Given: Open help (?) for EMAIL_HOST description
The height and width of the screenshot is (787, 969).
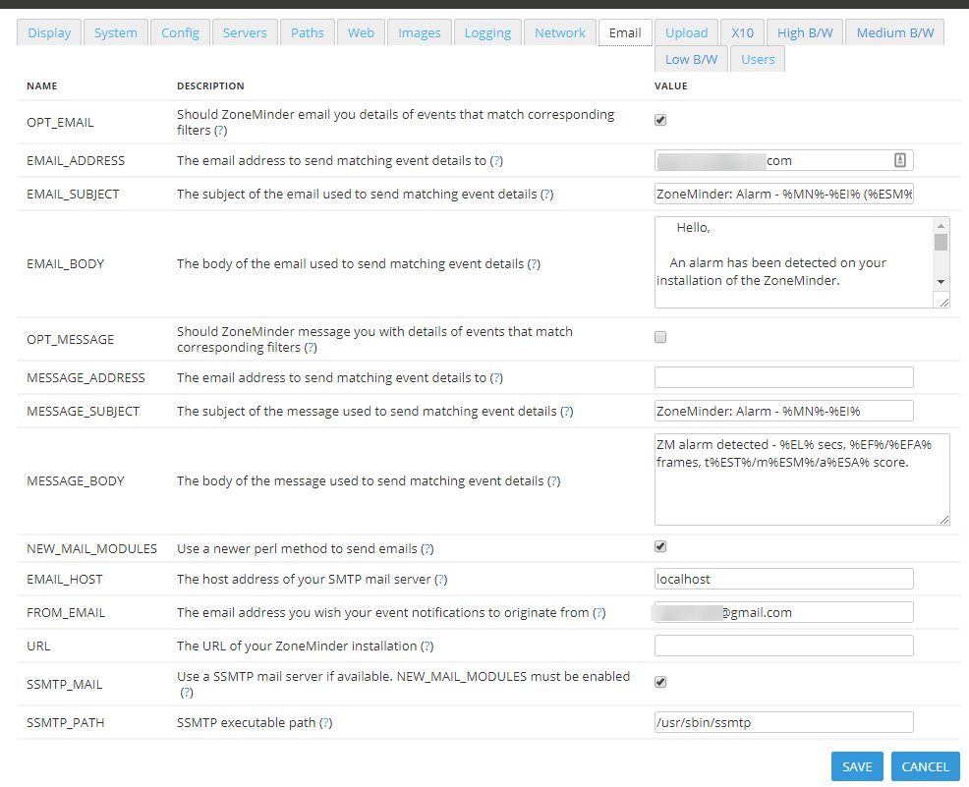Looking at the screenshot, I should (440, 579).
